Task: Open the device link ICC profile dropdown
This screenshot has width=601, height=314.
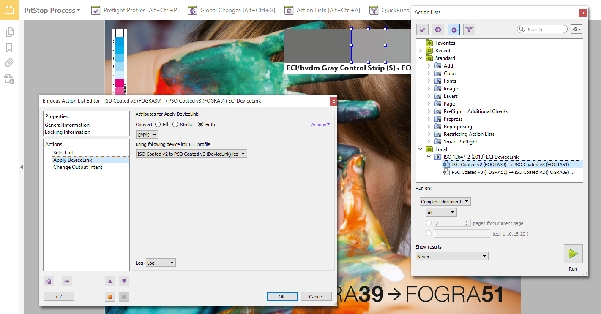Action: [x=191, y=154]
